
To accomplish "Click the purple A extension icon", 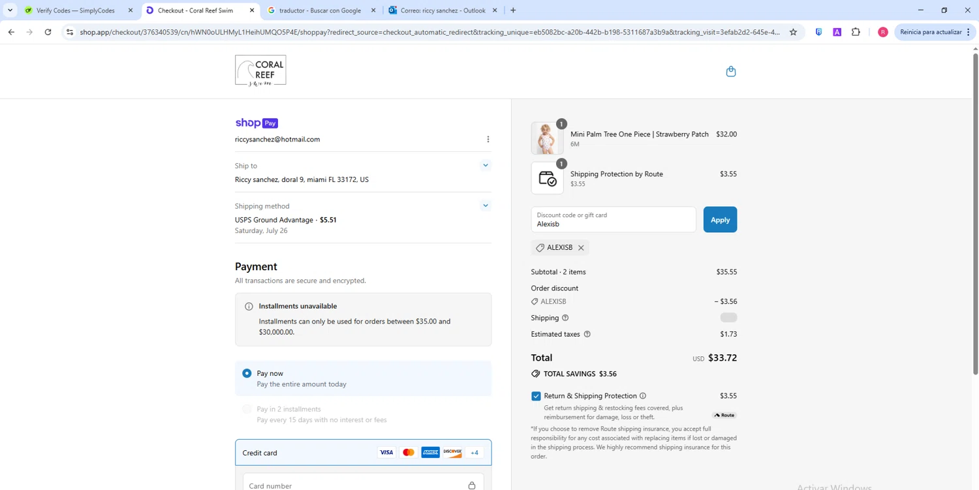I will tap(837, 32).
